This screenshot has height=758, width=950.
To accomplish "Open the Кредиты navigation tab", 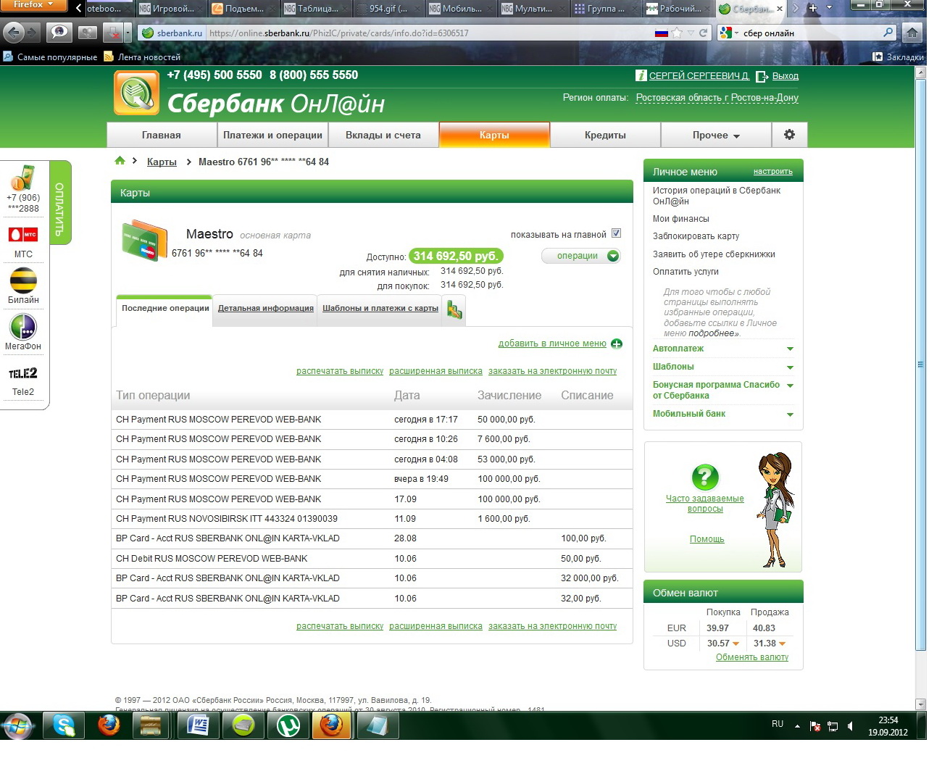I will [605, 135].
